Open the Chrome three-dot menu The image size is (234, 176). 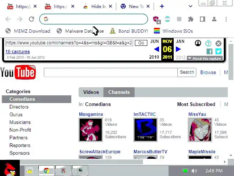tap(226, 19)
